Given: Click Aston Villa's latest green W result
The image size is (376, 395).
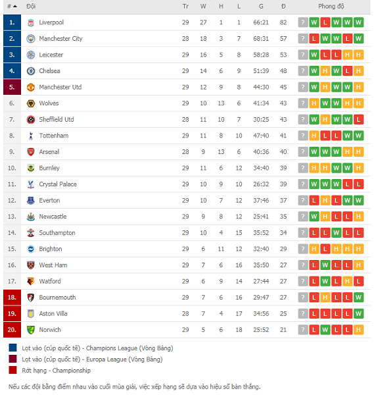Looking at the screenshot, I should pos(358,313).
